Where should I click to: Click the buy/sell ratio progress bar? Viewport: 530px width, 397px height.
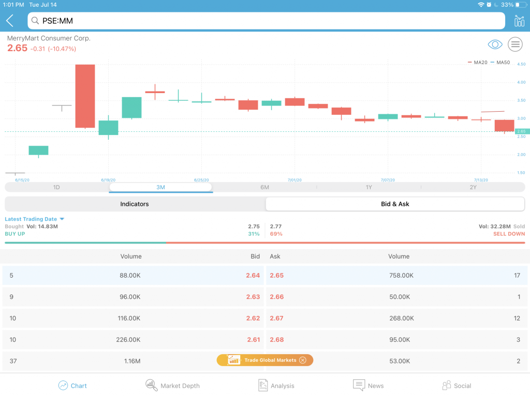(264, 243)
